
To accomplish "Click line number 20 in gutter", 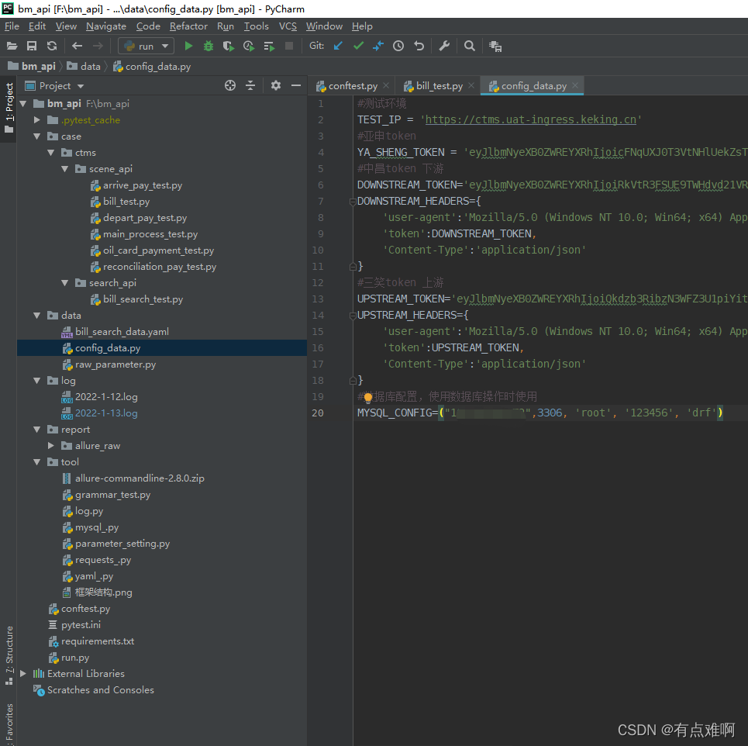I will tap(318, 413).
